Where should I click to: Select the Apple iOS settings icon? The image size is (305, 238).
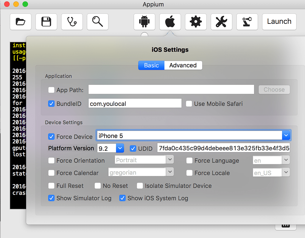tap(170, 21)
